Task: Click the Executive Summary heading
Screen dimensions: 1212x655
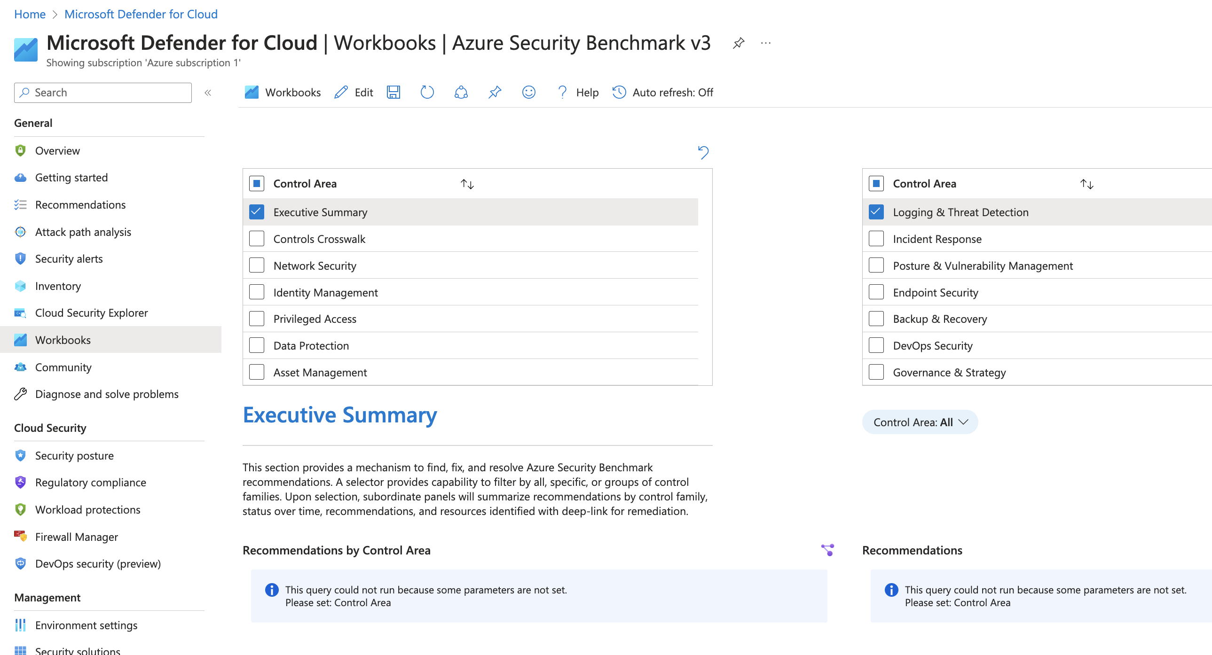Action: pos(340,415)
